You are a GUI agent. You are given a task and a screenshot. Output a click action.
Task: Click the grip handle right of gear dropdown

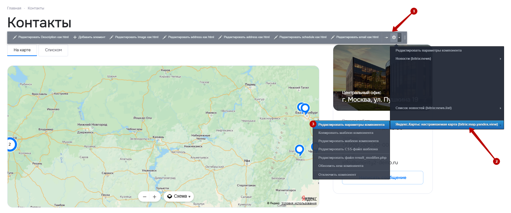405,37
